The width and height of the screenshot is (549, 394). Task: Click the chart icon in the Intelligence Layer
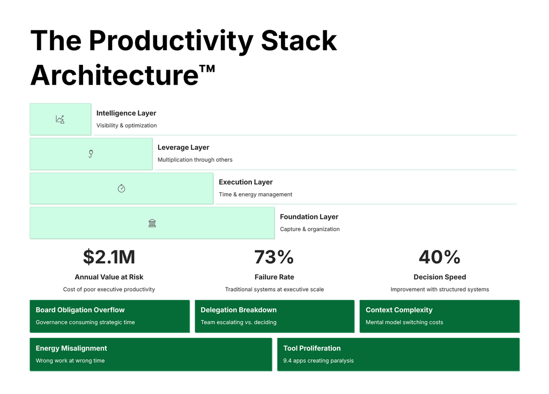point(60,119)
